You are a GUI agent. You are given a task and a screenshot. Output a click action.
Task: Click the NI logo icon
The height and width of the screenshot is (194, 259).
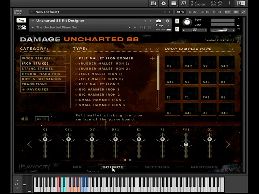click(241, 3)
